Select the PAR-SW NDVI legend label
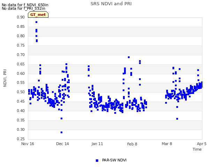The height and width of the screenshot is (167, 223). [114, 160]
